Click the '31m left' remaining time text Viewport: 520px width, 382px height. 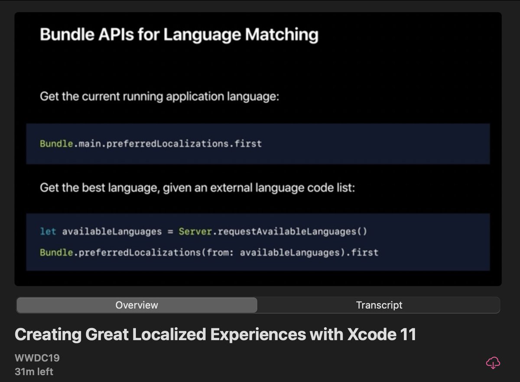pyautogui.click(x=34, y=371)
